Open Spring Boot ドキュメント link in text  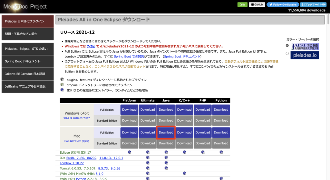coord(182,56)
